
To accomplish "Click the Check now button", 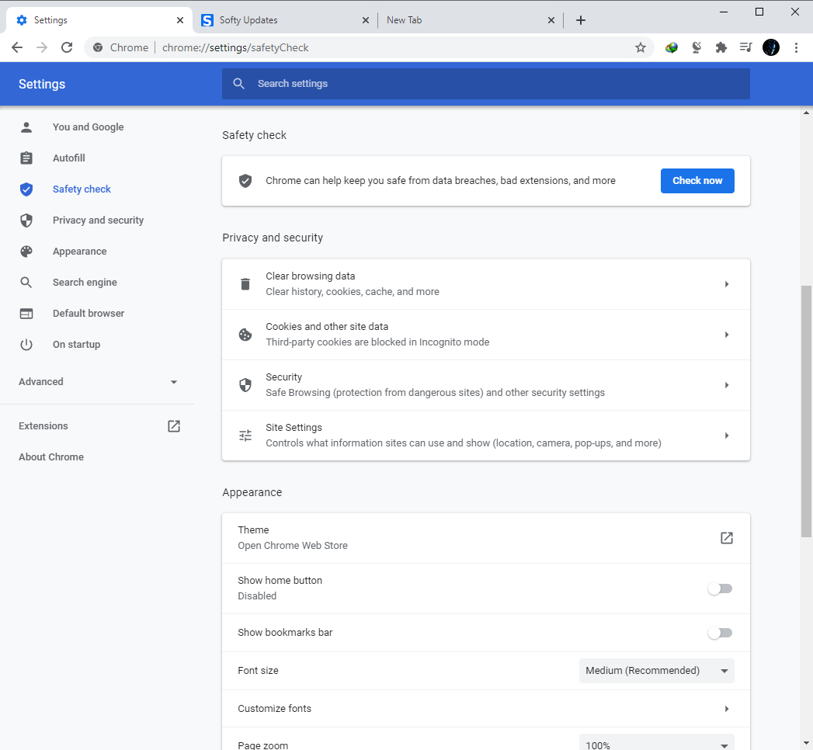I will coord(697,181).
